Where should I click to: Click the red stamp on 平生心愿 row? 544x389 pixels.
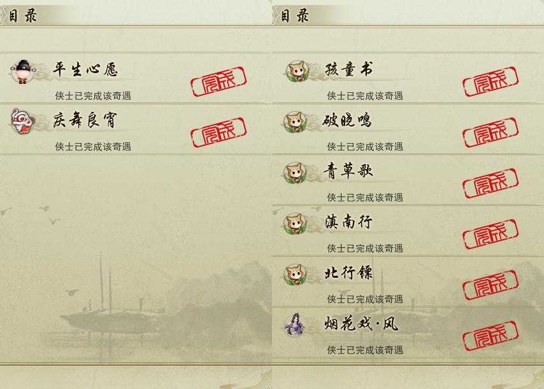[x=218, y=81]
